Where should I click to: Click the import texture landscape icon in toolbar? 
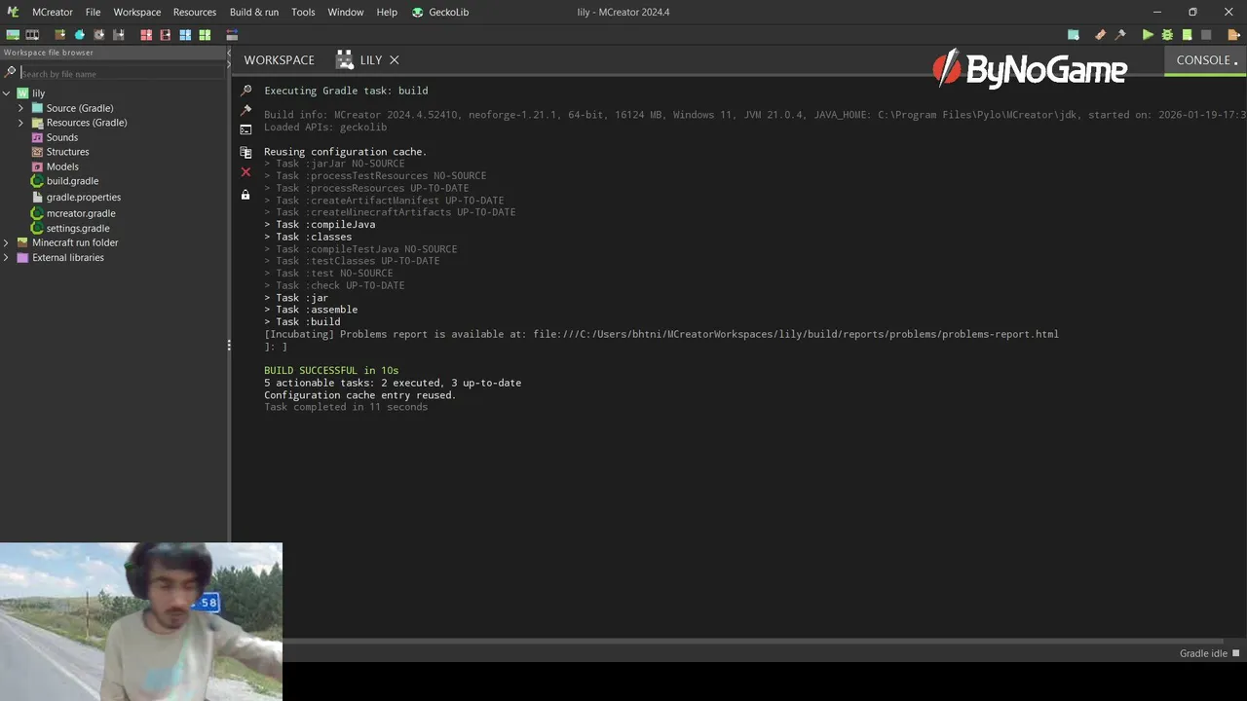click(x=13, y=35)
